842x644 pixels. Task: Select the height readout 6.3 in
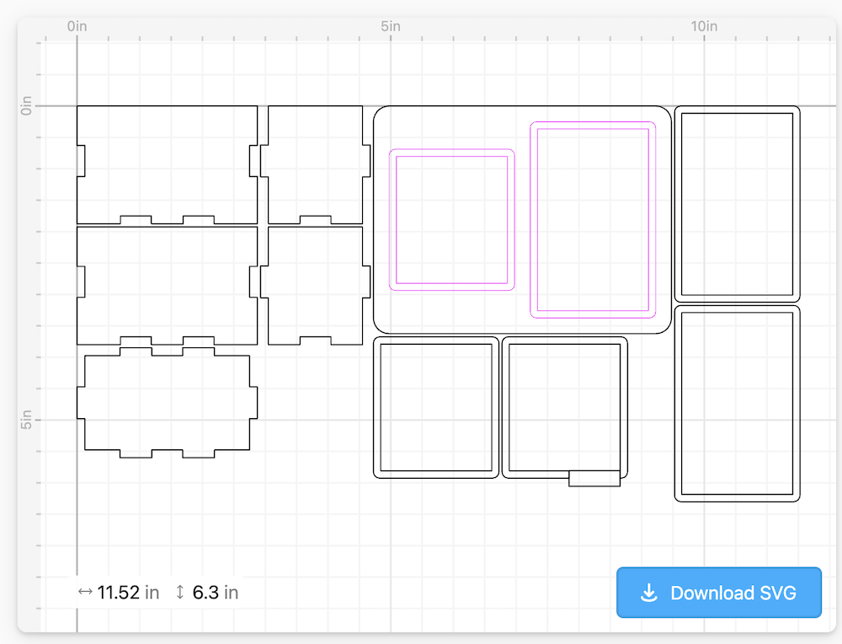point(216,593)
